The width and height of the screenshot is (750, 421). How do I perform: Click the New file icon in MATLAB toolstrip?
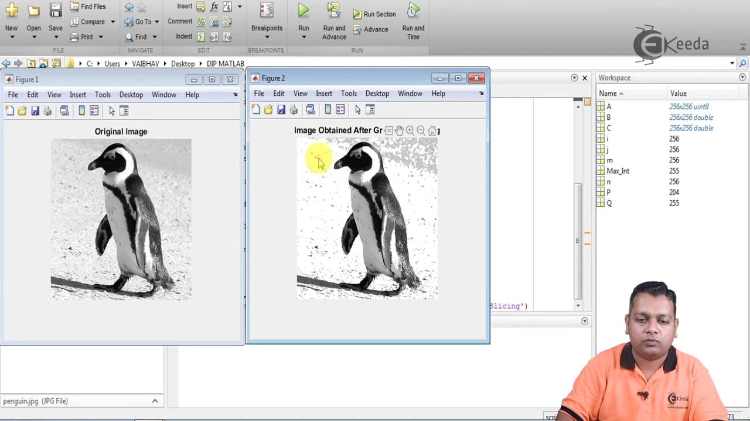point(11,10)
